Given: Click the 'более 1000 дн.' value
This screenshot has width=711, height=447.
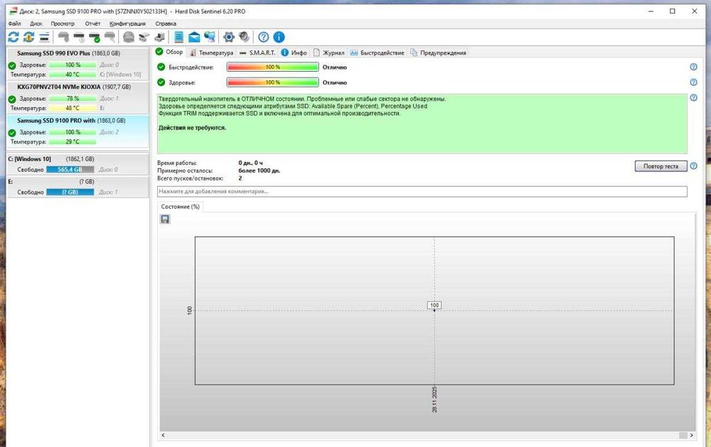Looking at the screenshot, I should click(x=259, y=171).
